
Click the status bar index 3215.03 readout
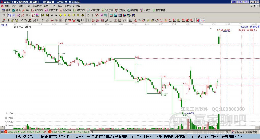(13, 132)
